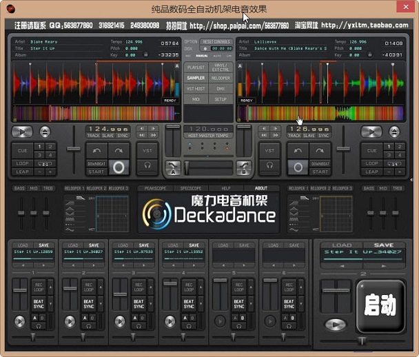This screenshot has height=357, width=419.
Task: Click left deck headphone monitor icon
Action: click(x=147, y=166)
